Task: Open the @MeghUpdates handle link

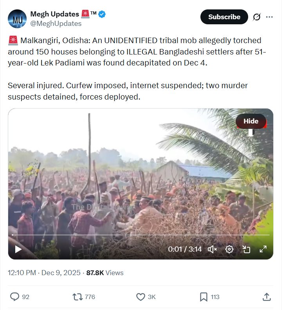Action: click(x=56, y=24)
